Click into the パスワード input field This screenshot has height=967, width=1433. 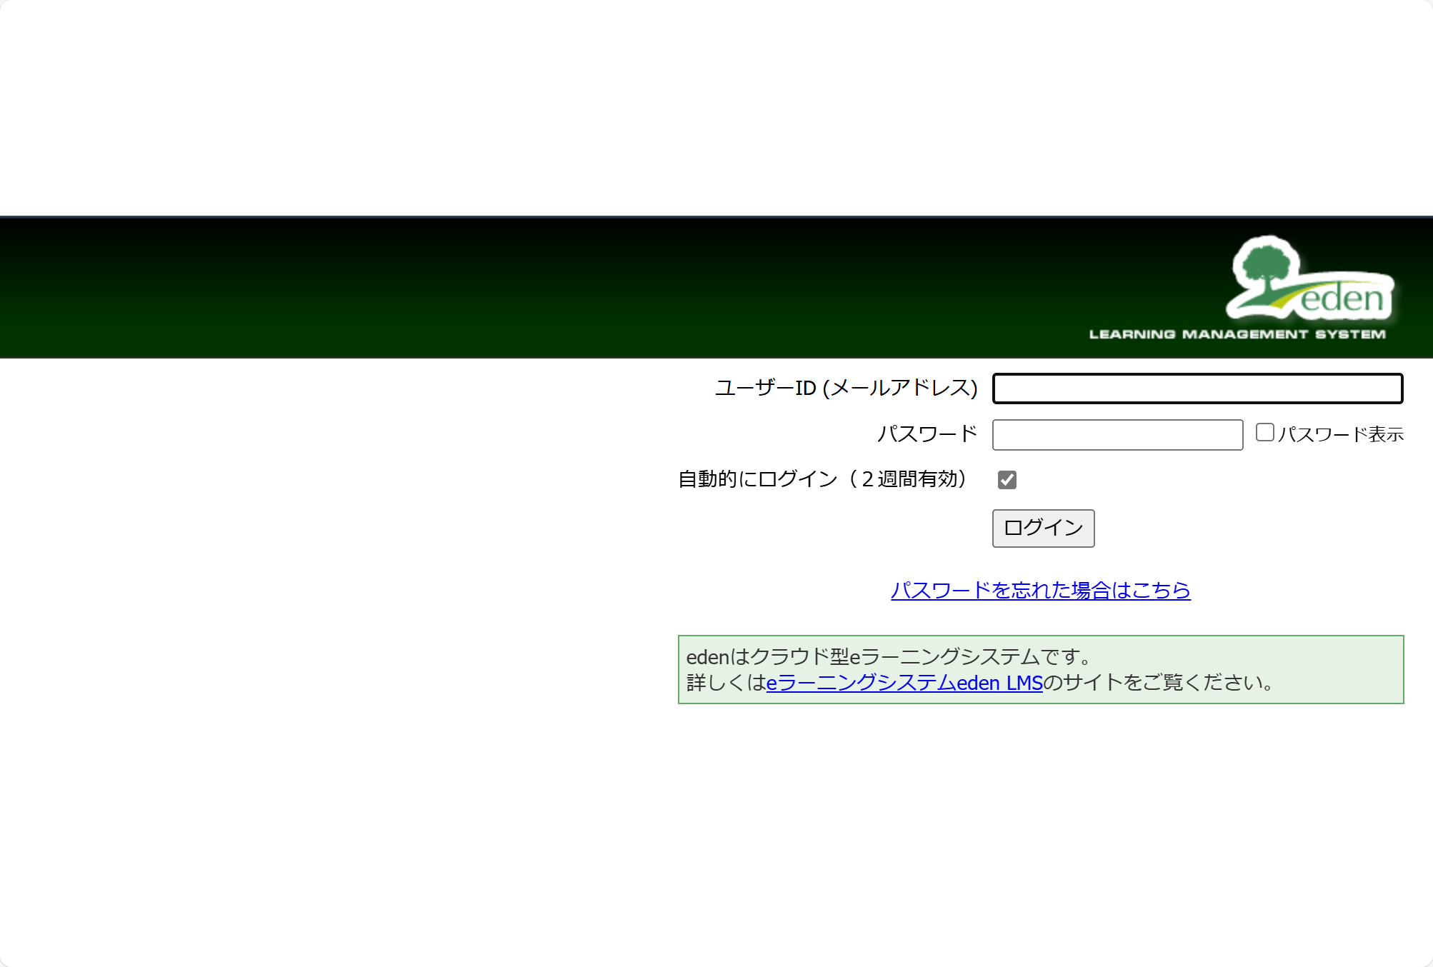tap(1117, 435)
